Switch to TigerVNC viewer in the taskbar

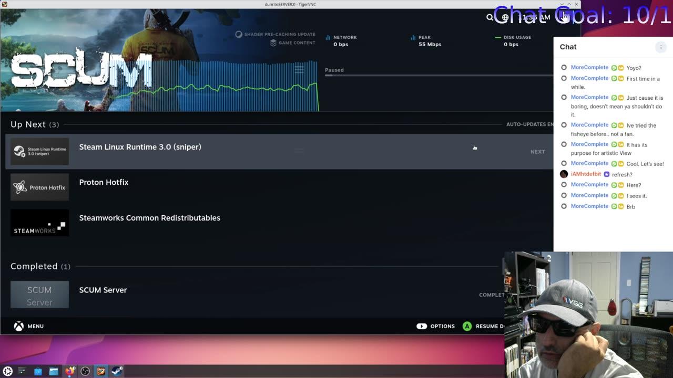[x=101, y=371]
